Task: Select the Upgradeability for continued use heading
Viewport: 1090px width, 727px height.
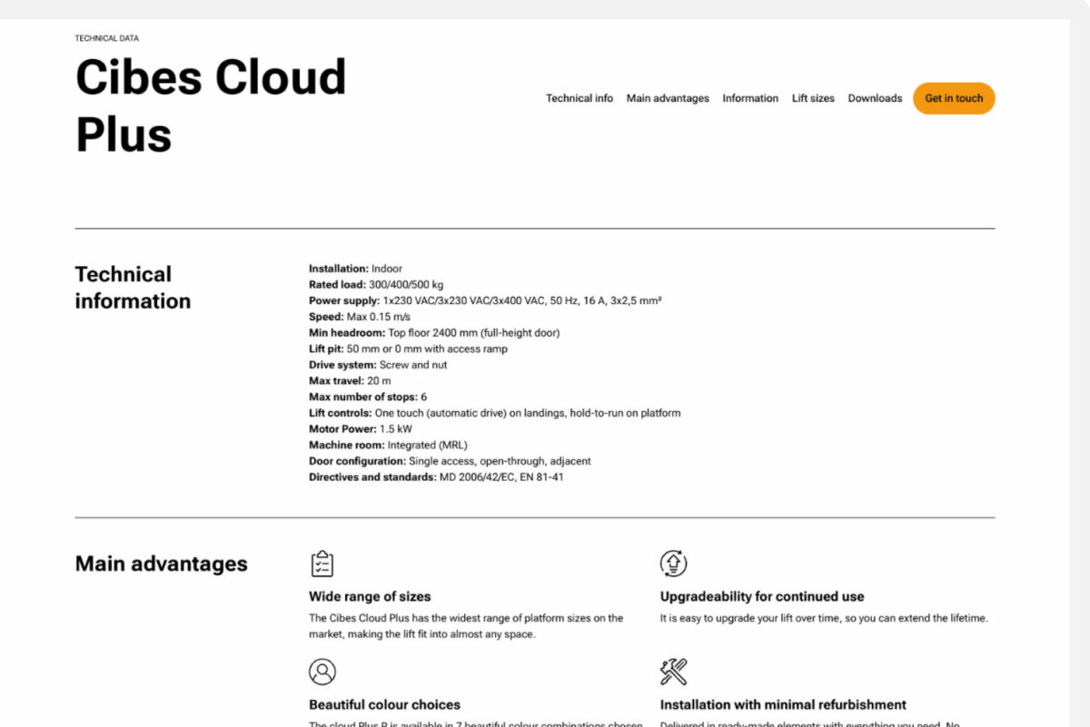Action: 762,596
